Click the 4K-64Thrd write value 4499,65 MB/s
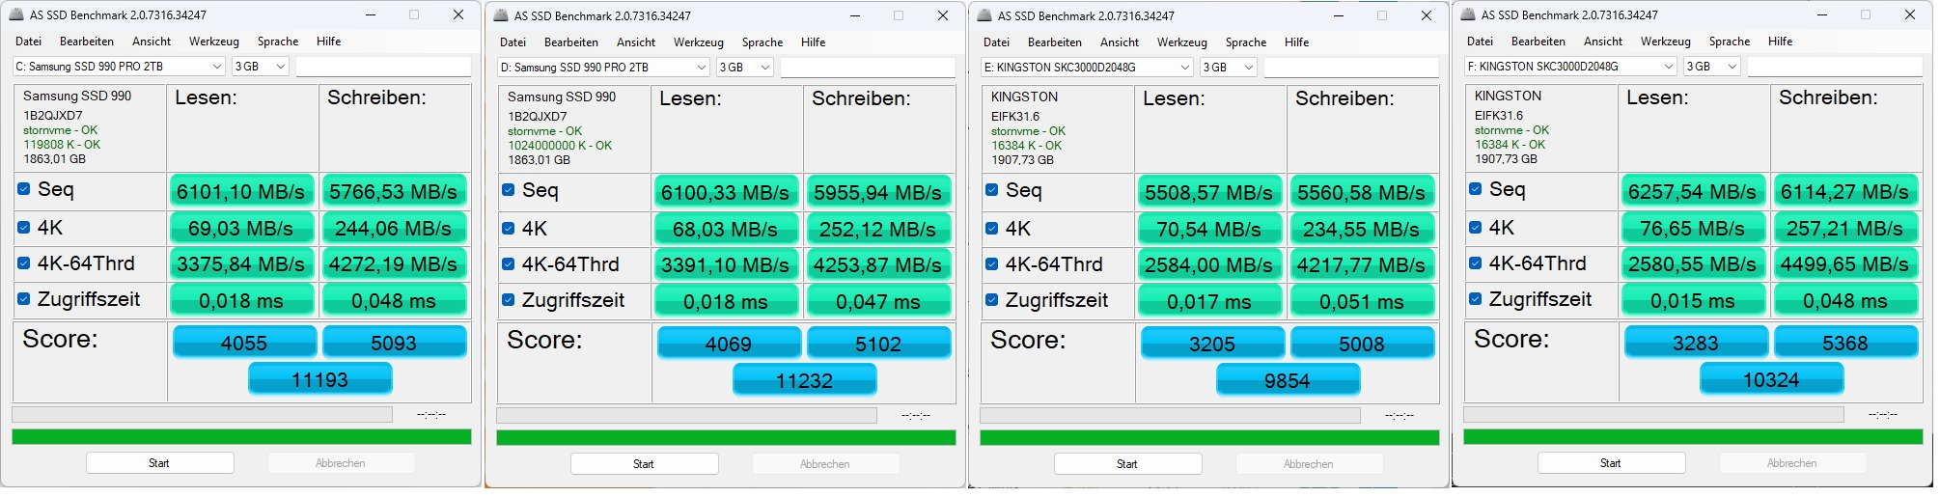The image size is (1940, 497). [1845, 264]
